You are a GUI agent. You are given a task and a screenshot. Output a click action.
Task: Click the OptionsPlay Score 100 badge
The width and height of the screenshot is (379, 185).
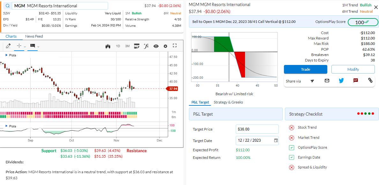(362, 22)
